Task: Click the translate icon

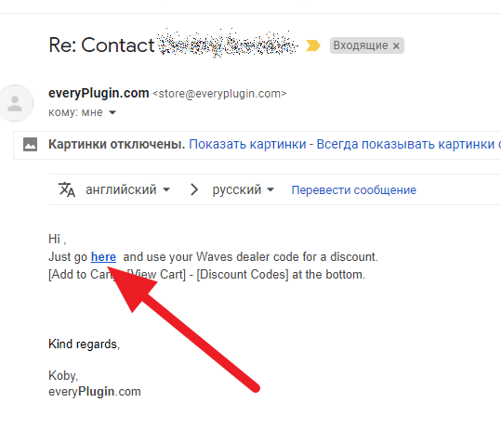Action: click(67, 189)
